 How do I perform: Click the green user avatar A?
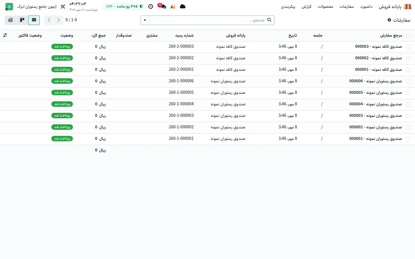pos(9,7)
